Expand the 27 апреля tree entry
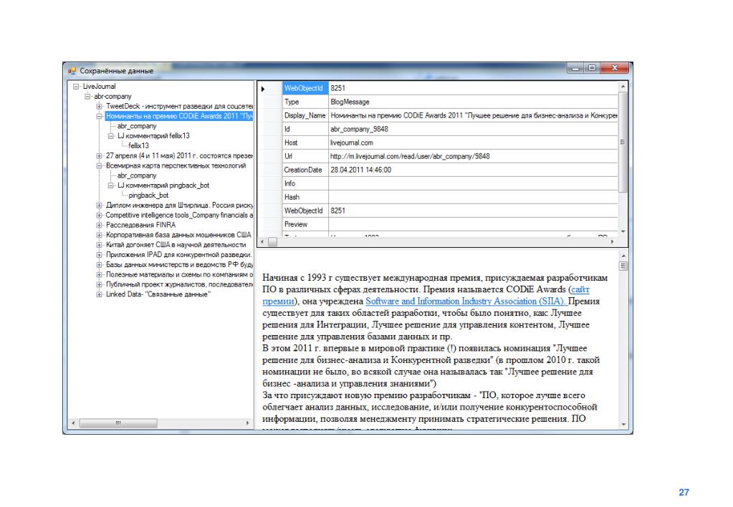Viewport: 733px width, 507px height. [99, 156]
